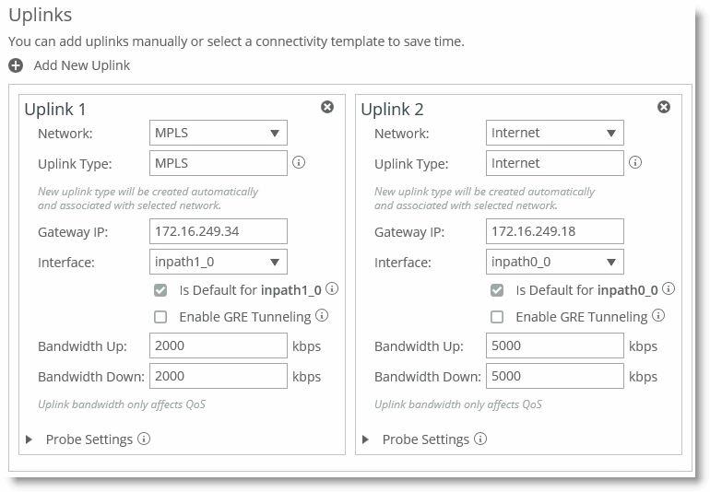The height and width of the screenshot is (492, 710).
Task: Open the MPLS Network dropdown in Uplink 1
Action: (x=219, y=133)
